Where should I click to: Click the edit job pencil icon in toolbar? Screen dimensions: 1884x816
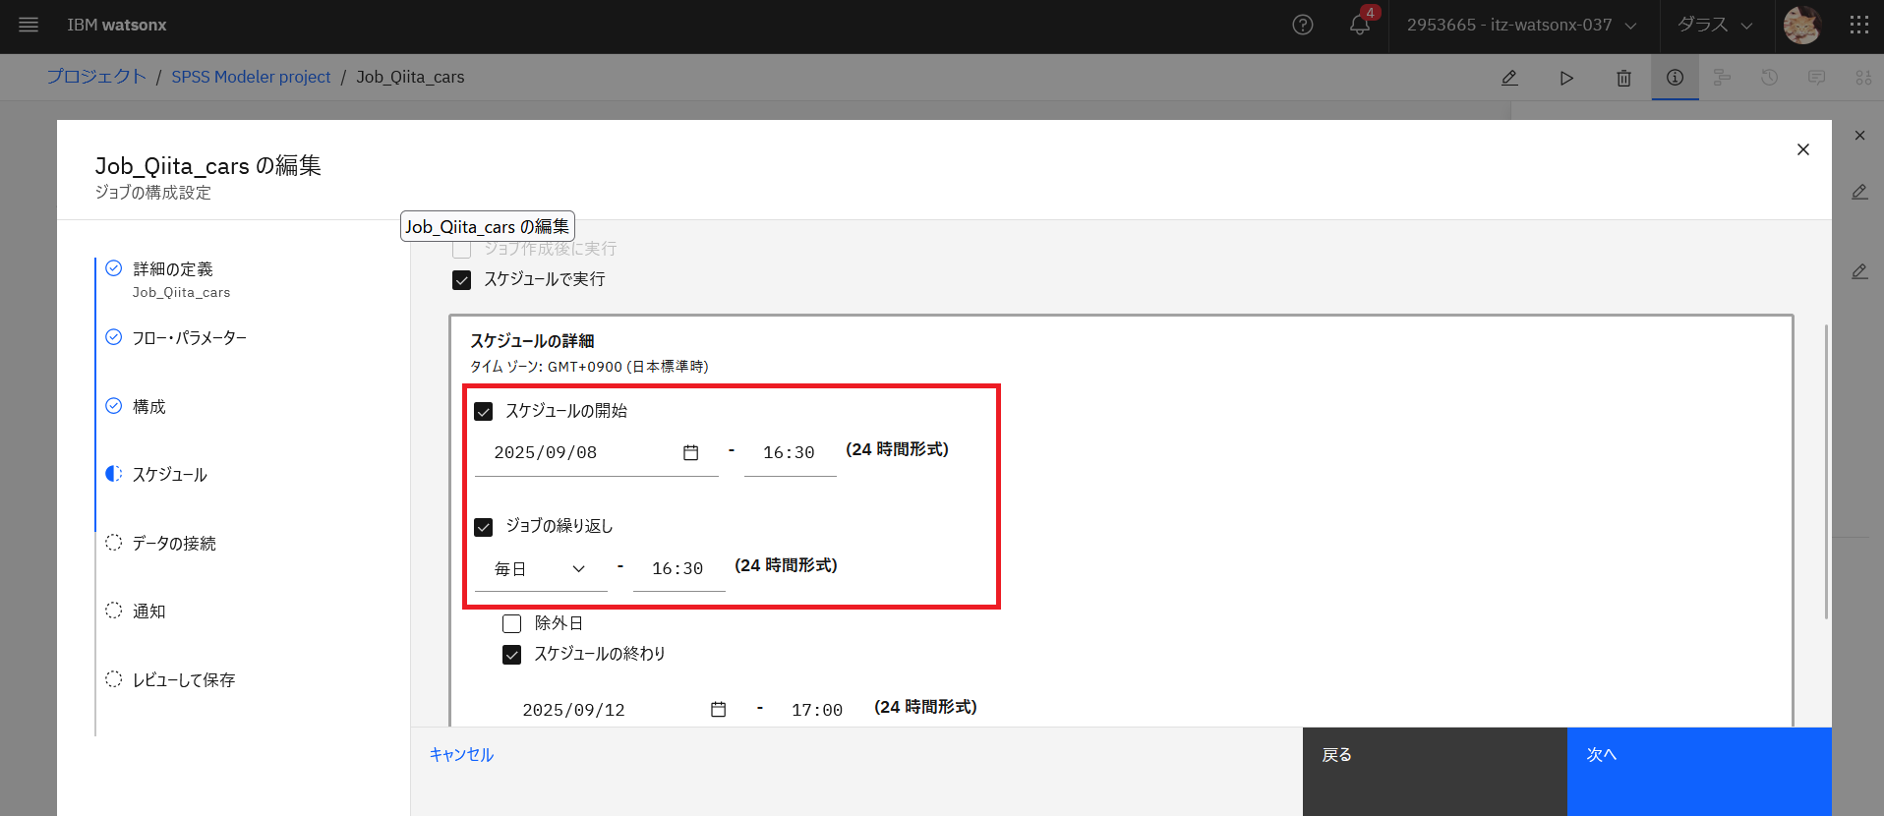(1509, 78)
